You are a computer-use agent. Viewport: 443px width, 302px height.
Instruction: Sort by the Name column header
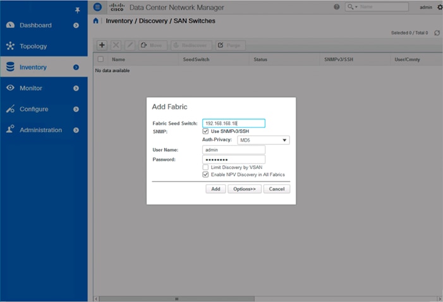click(118, 60)
